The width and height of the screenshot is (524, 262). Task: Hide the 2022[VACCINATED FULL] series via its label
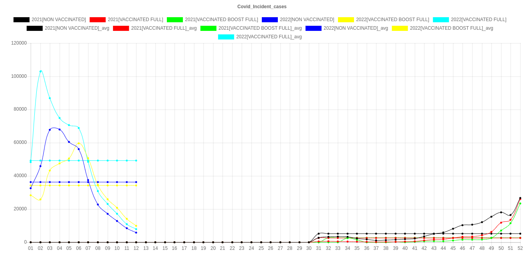[478, 20]
